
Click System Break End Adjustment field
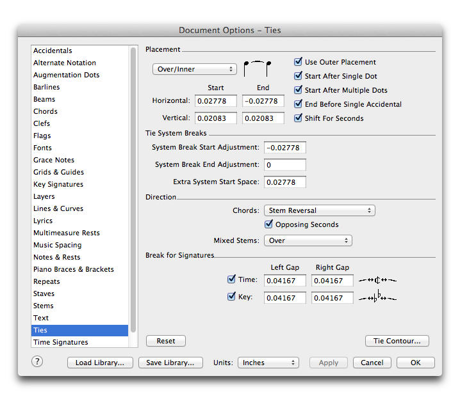pos(285,165)
